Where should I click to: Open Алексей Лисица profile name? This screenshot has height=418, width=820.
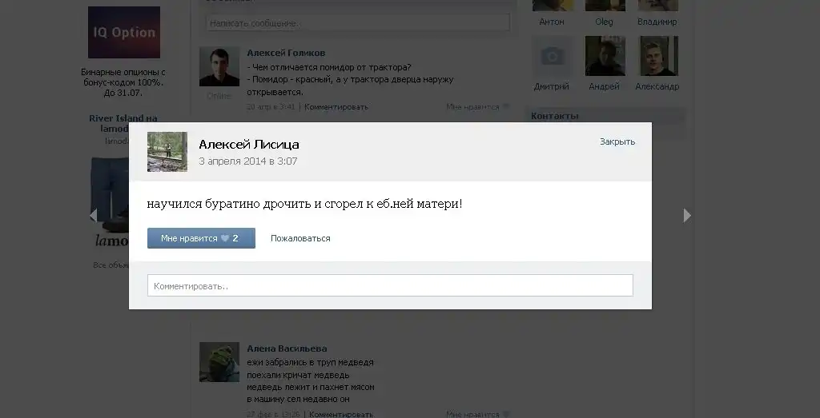click(x=249, y=144)
